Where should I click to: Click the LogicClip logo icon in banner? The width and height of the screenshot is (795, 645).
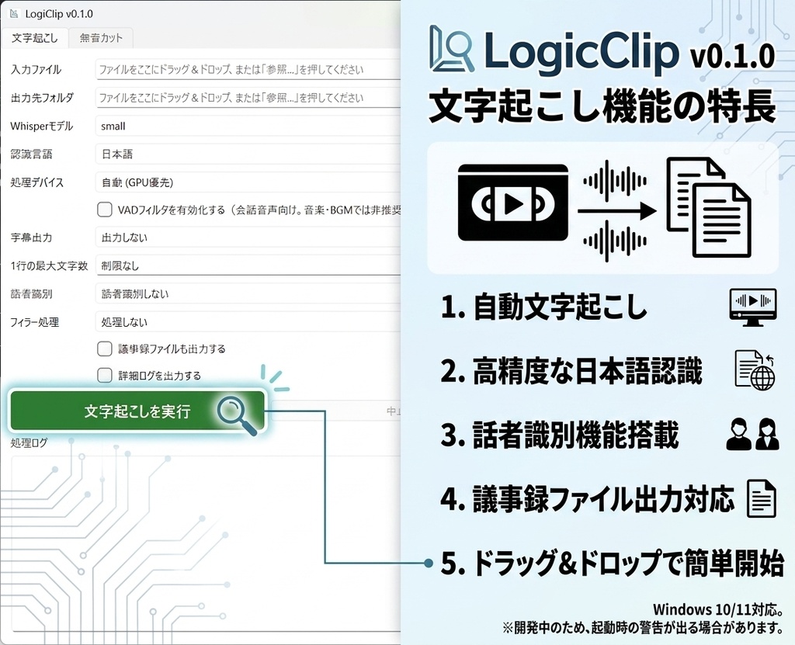click(453, 49)
